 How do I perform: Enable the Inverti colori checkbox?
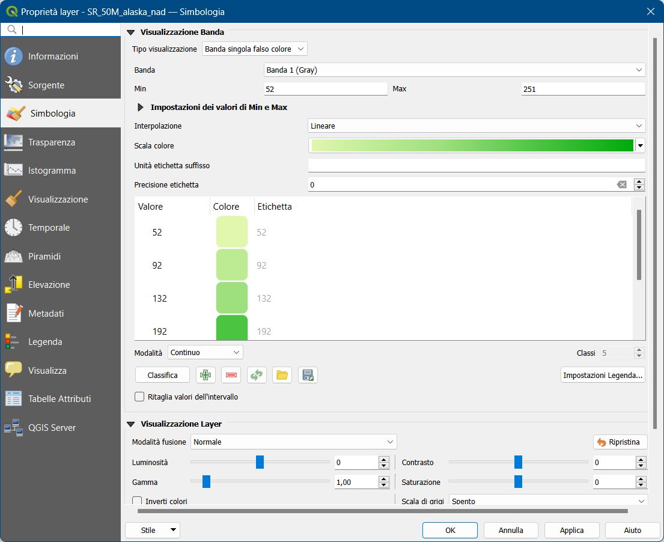pyautogui.click(x=137, y=501)
